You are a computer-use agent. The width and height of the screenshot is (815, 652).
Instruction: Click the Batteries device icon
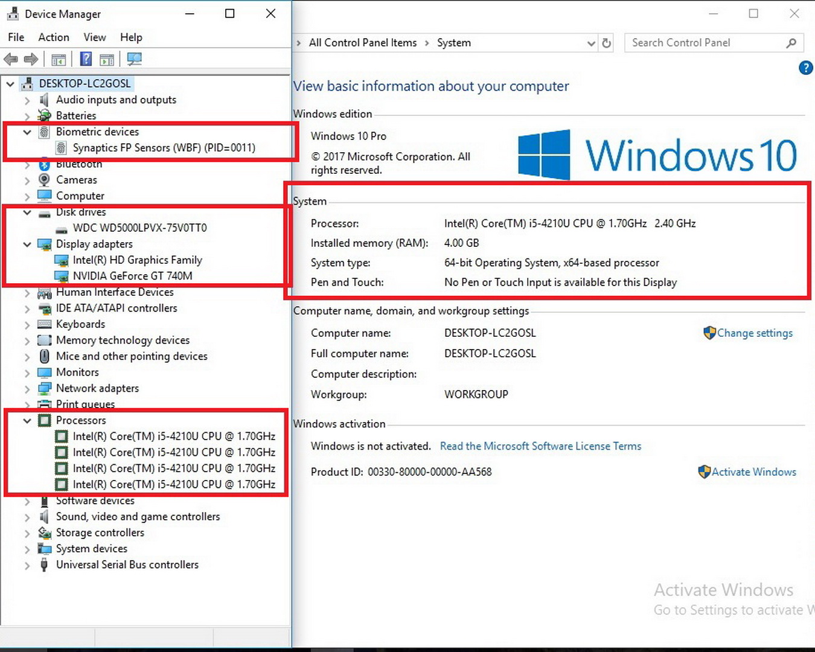click(44, 115)
